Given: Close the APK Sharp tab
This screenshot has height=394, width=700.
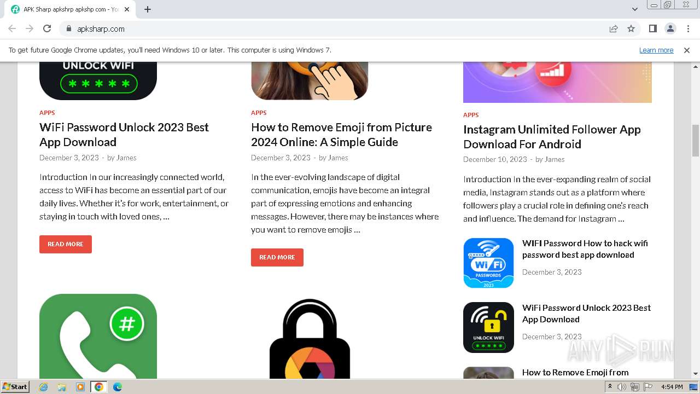Looking at the screenshot, I should [x=127, y=9].
